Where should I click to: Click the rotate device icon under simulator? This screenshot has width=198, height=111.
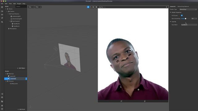point(121,101)
